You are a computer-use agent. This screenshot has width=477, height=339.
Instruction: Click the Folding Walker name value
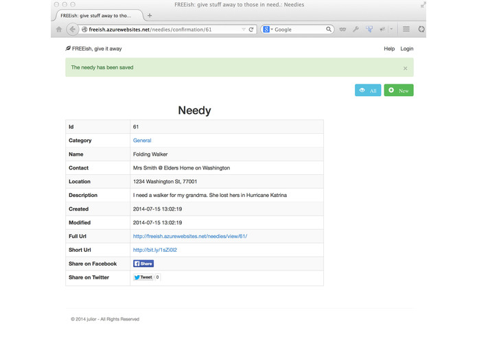[x=150, y=154]
